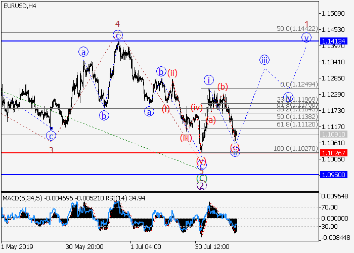Click the current price tag 1.10910
Viewport: 354px width, 253px height.
click(333, 134)
